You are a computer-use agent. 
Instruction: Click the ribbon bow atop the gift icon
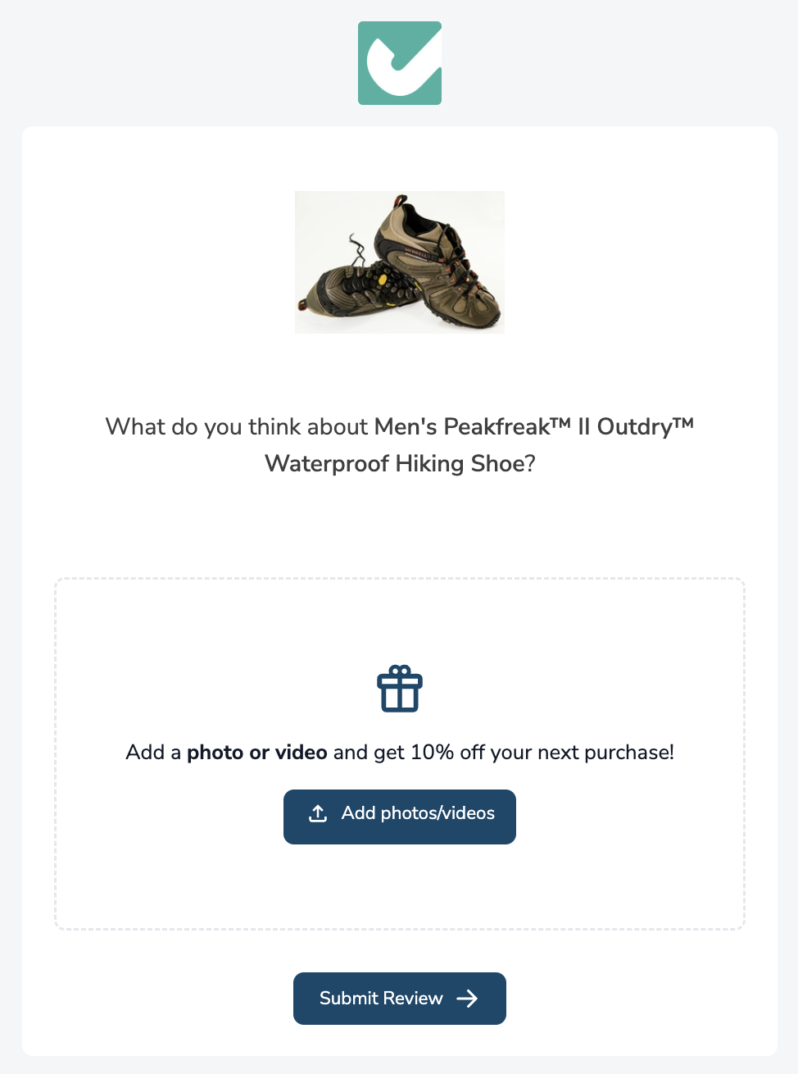[x=400, y=671]
